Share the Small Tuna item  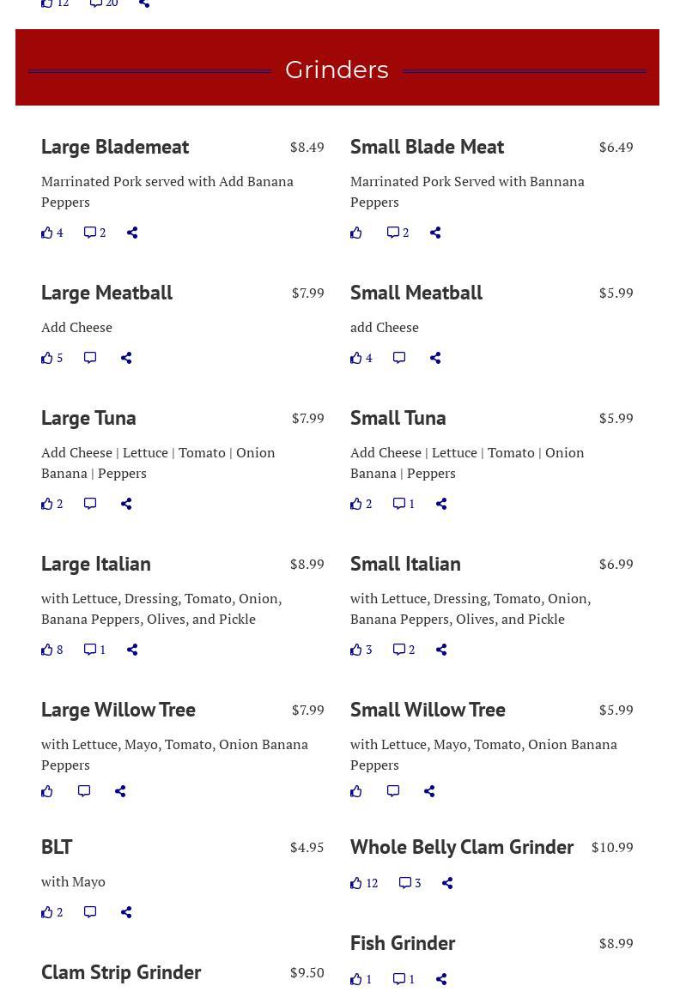(440, 504)
